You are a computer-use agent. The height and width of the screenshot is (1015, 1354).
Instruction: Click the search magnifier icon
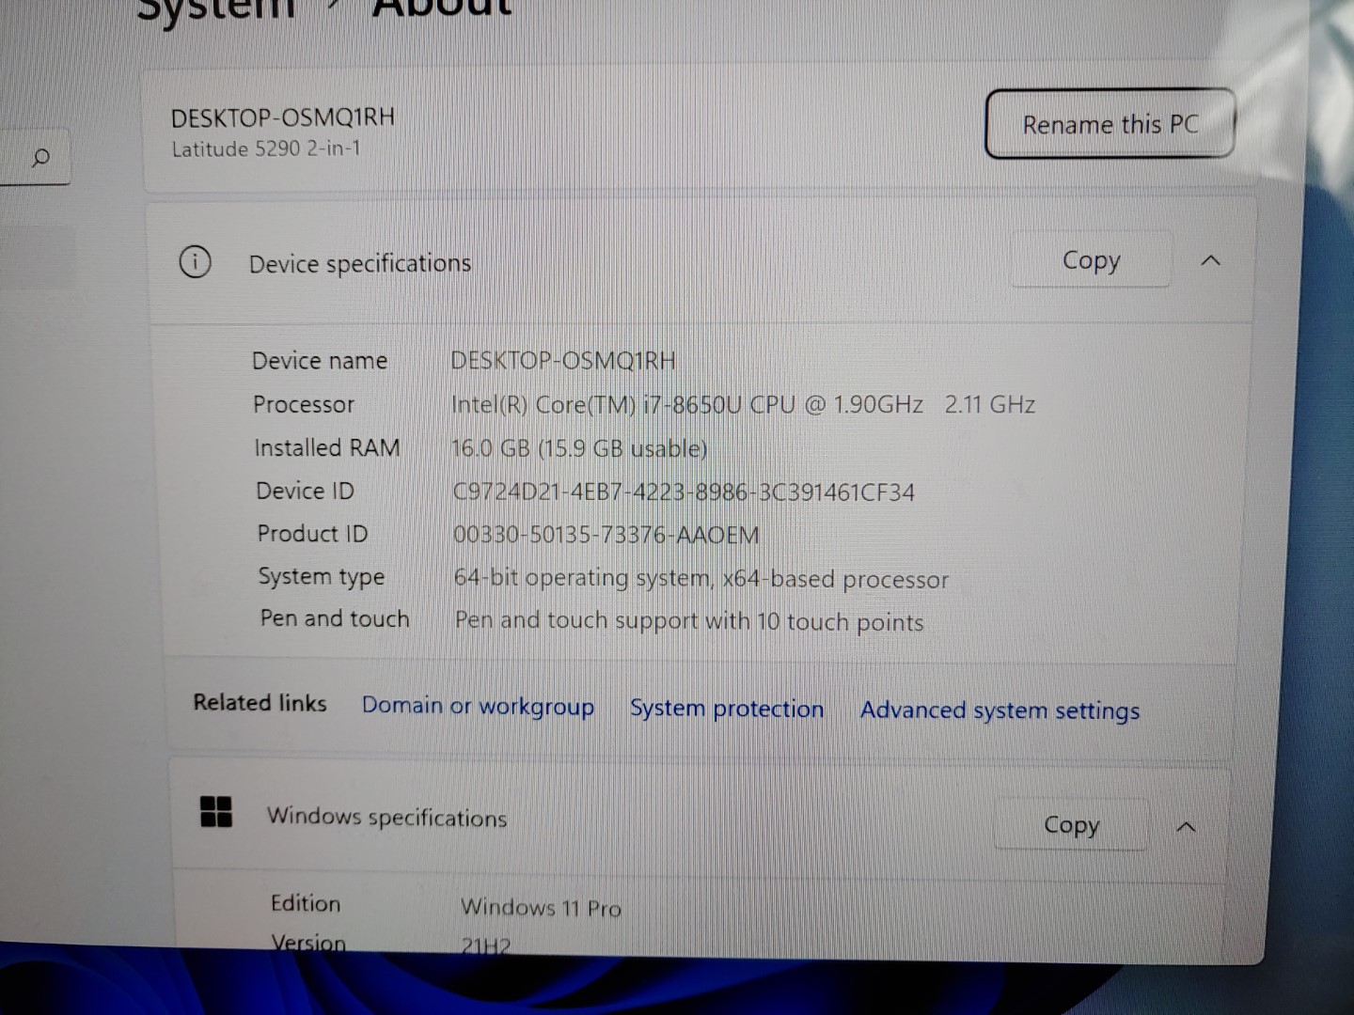(40, 157)
